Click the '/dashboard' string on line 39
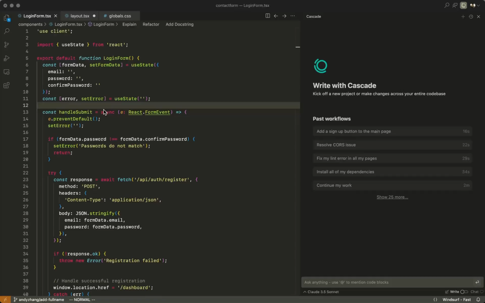The image size is (485, 303). pyautogui.click(x=134, y=287)
